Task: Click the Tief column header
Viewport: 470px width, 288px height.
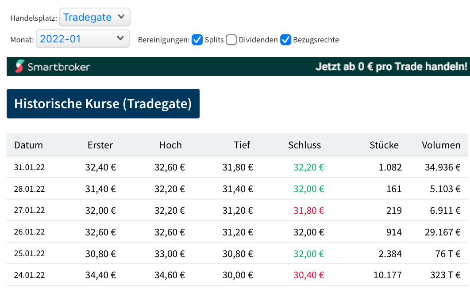Action: [x=242, y=145]
